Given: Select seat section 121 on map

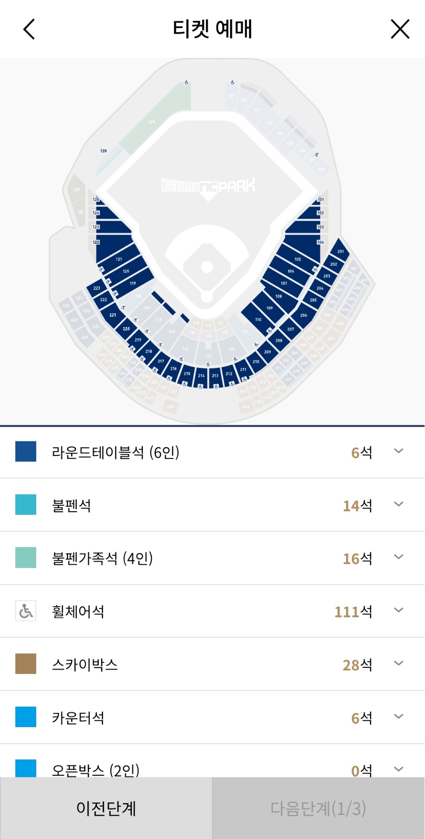Looking at the screenshot, I should 118,258.
